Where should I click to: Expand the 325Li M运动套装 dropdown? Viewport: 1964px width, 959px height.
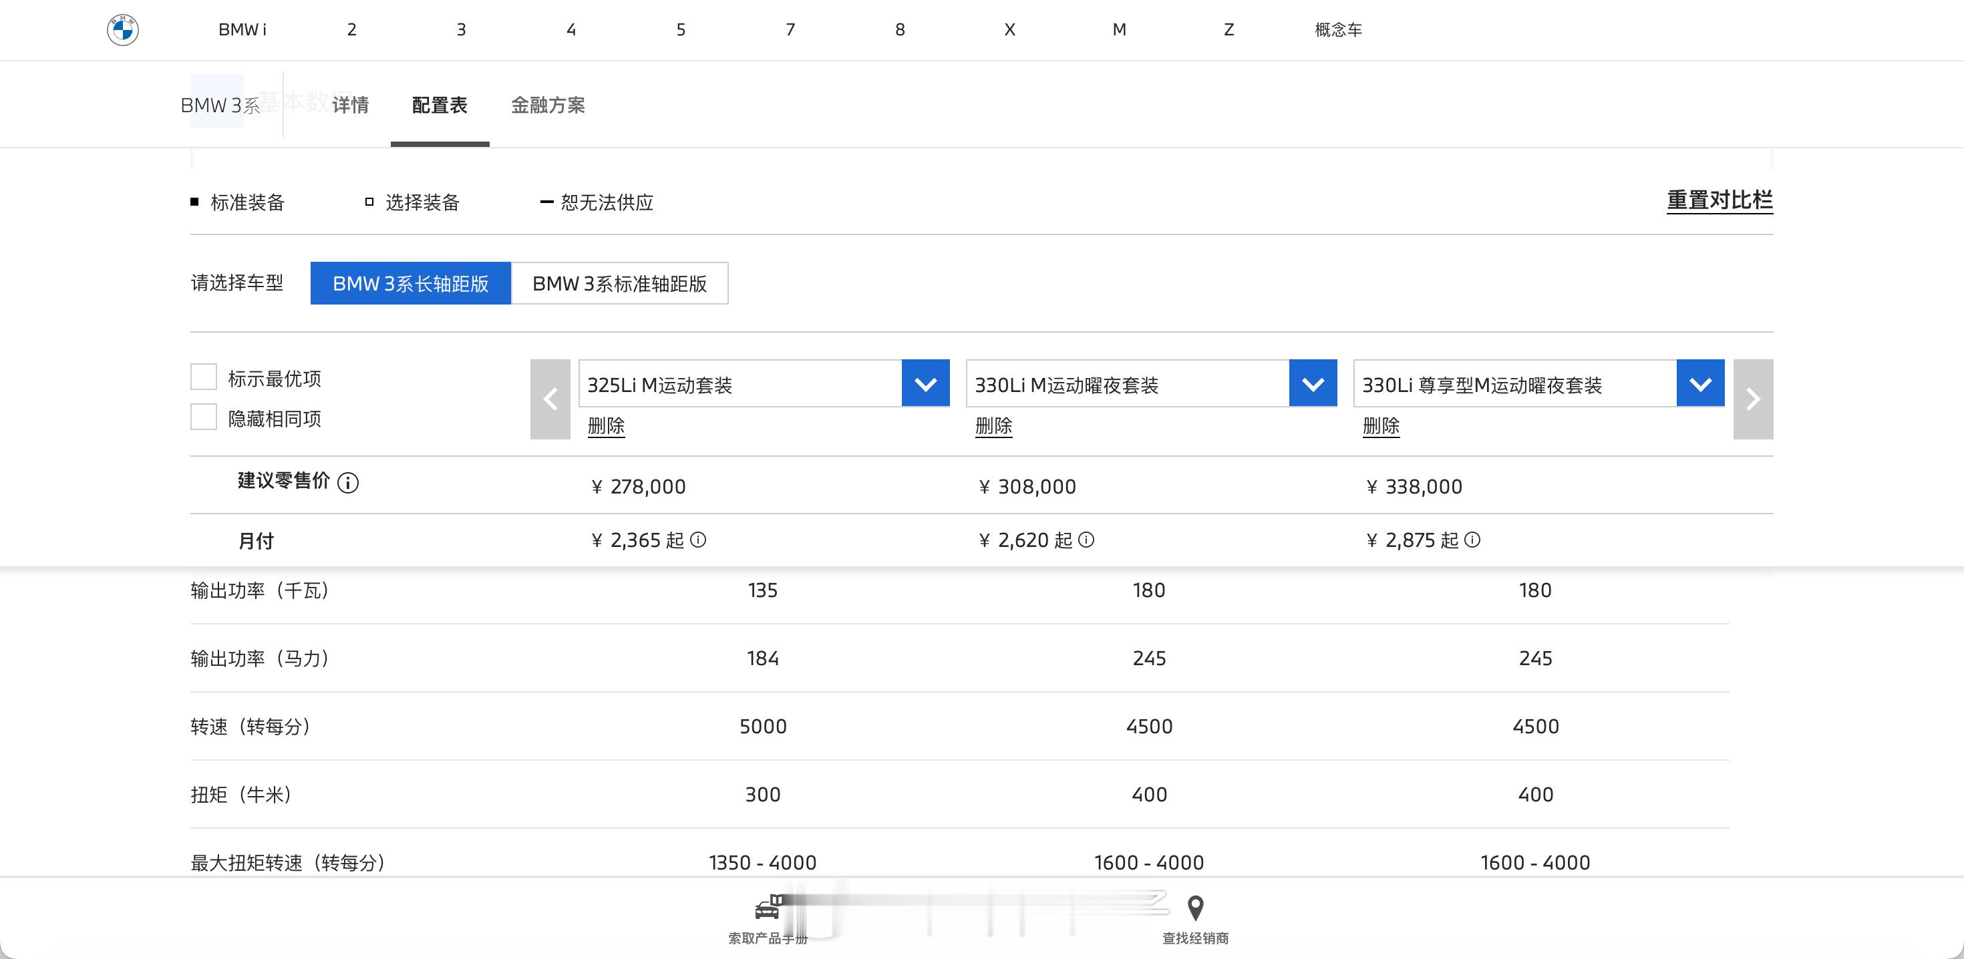[925, 383]
